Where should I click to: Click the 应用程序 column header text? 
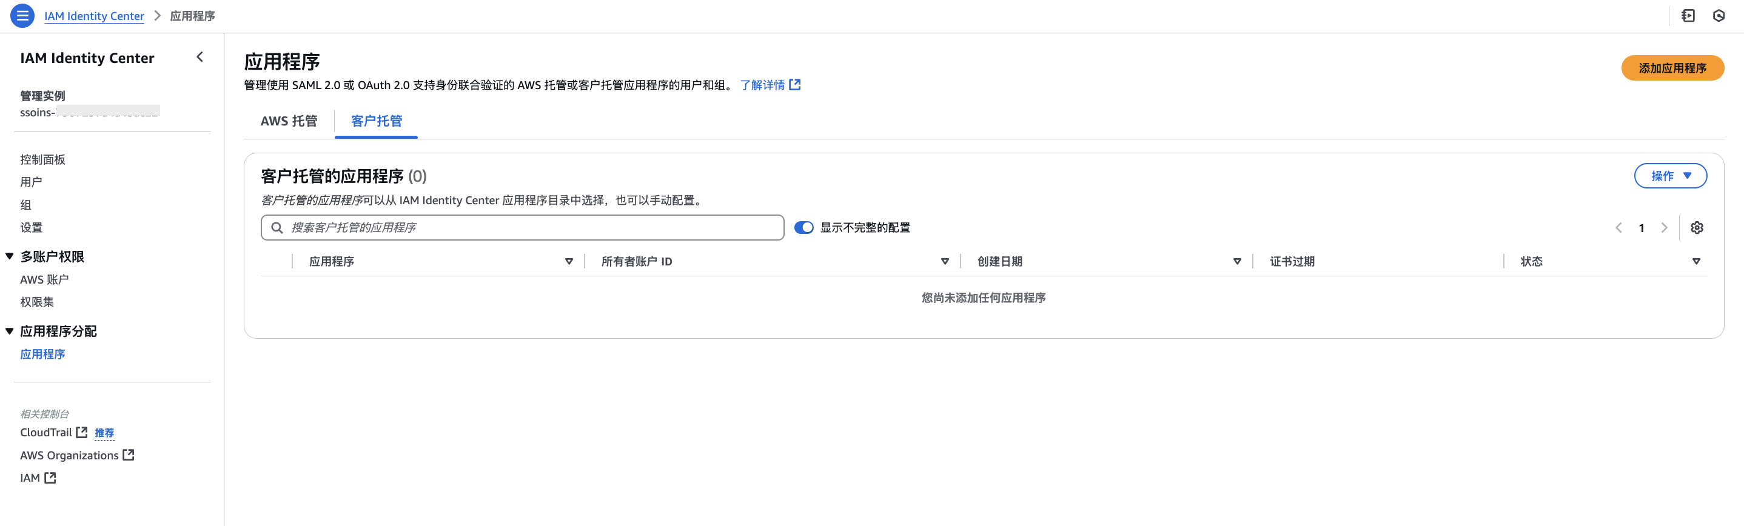[x=332, y=261]
